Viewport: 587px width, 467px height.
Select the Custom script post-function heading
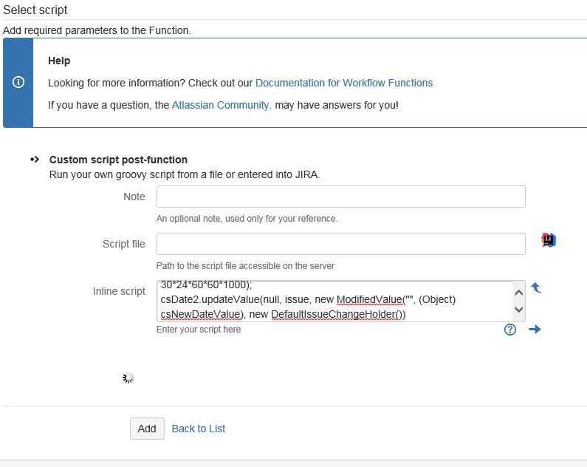[x=118, y=160]
